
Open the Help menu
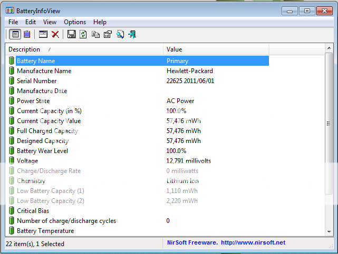[x=100, y=22]
